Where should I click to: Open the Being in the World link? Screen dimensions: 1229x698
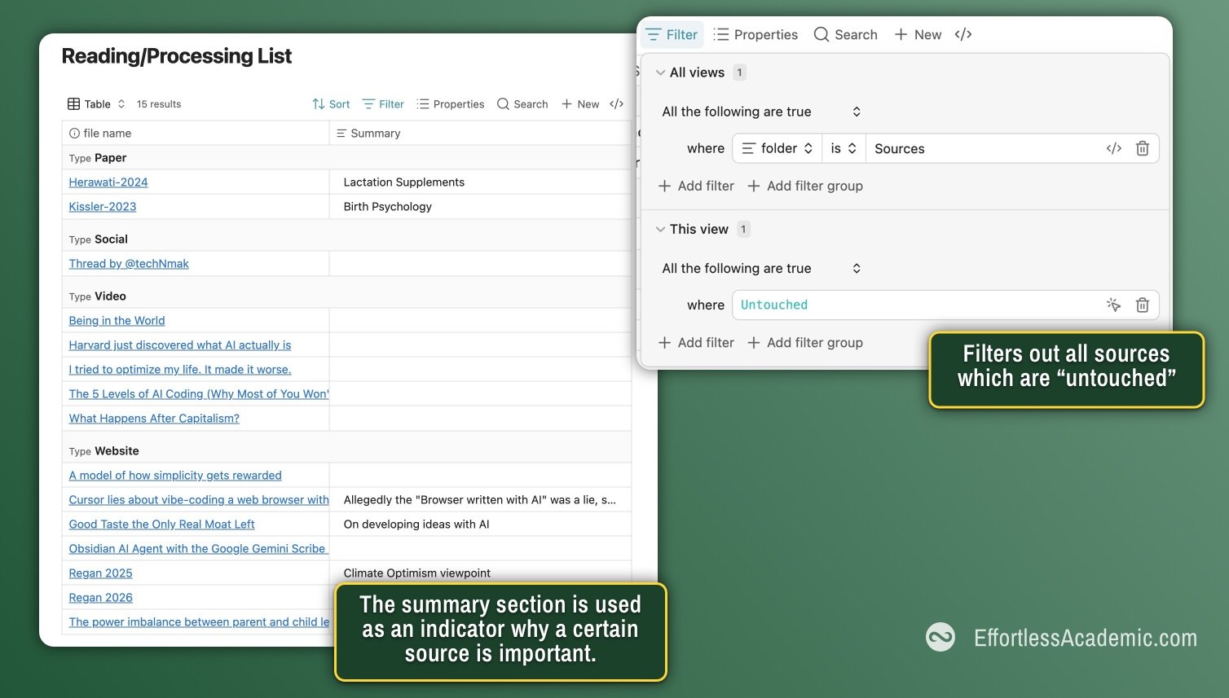pos(117,321)
